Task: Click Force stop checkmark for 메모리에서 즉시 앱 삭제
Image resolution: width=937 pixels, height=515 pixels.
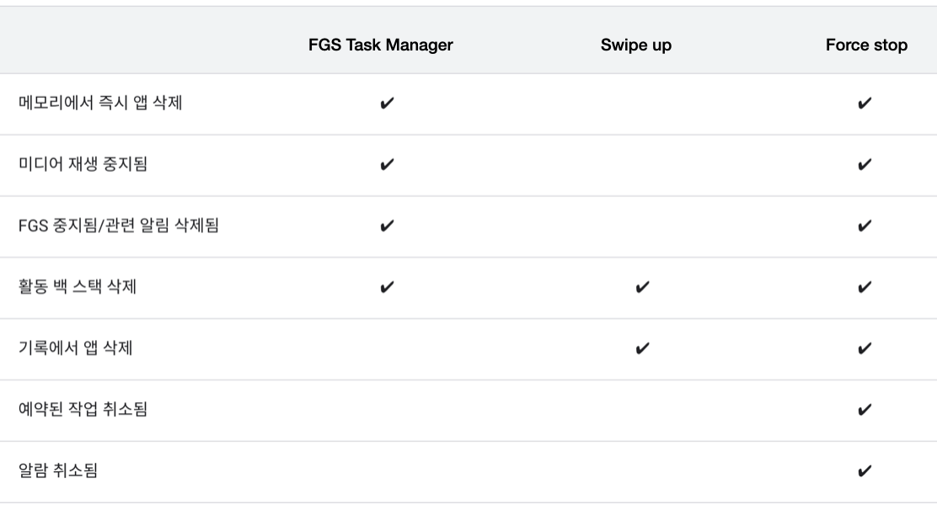Action: click(865, 104)
